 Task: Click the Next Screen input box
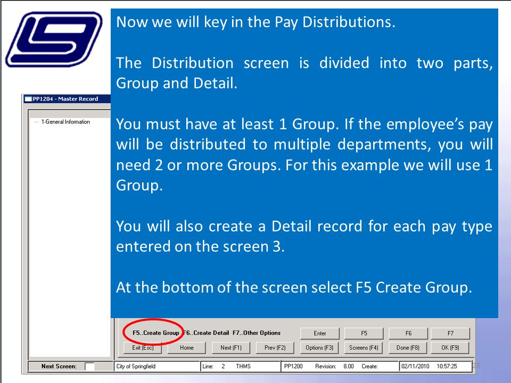coord(89,367)
